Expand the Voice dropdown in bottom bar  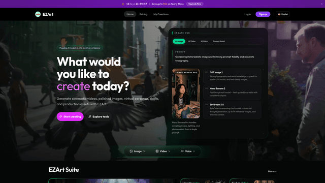click(x=188, y=151)
